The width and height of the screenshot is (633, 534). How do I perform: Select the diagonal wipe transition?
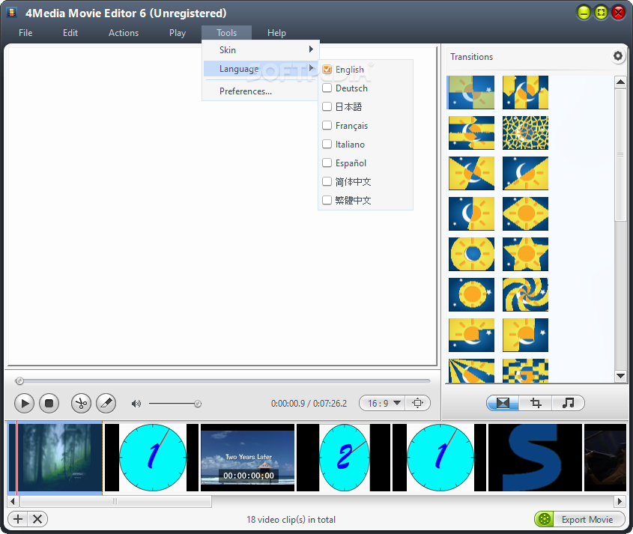pos(525,173)
